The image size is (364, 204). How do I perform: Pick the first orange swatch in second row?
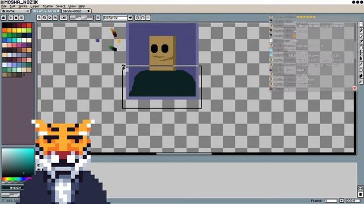pos(5,30)
